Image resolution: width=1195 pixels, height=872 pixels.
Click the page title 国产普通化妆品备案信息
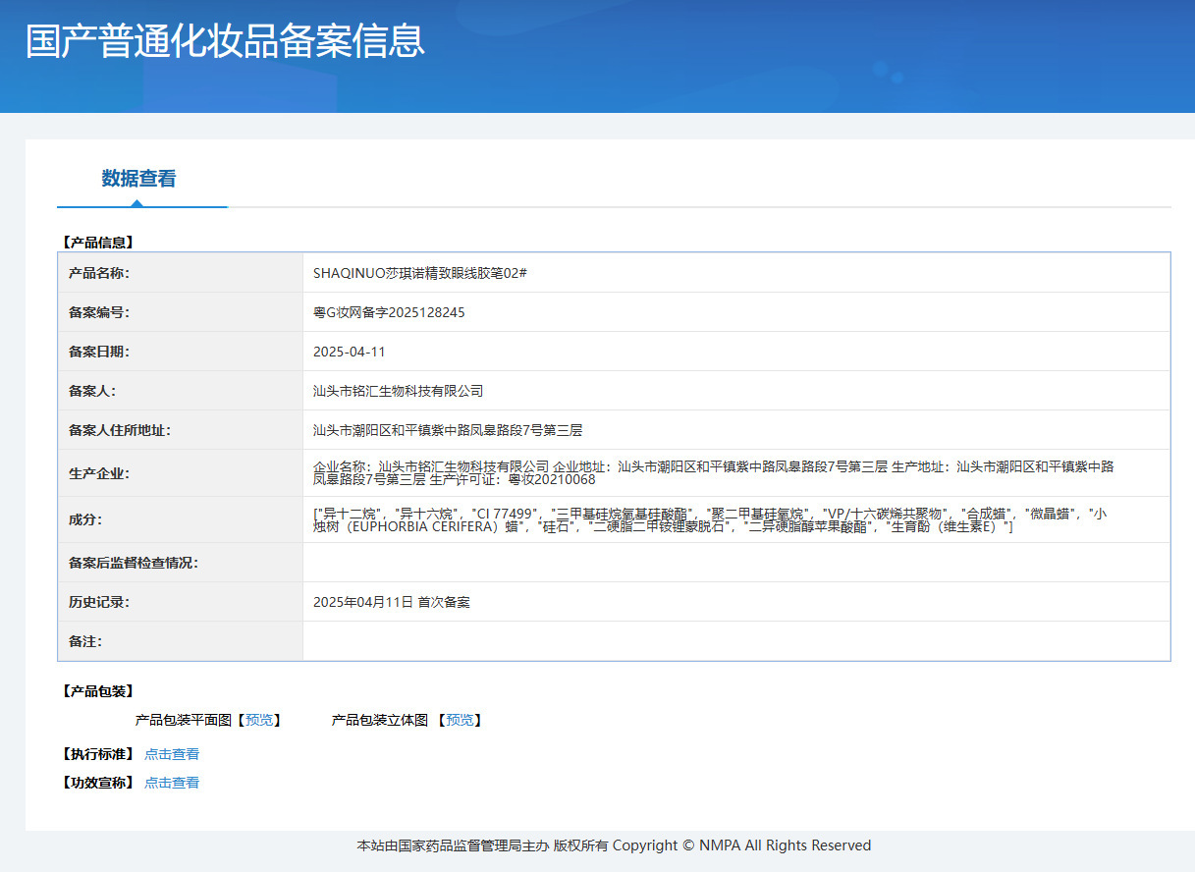point(225,41)
